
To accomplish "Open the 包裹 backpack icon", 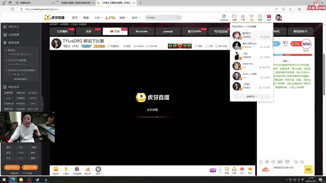I will pyautogui.click(x=234, y=169).
